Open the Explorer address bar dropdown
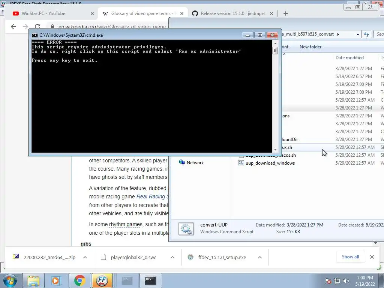 (x=358, y=34)
